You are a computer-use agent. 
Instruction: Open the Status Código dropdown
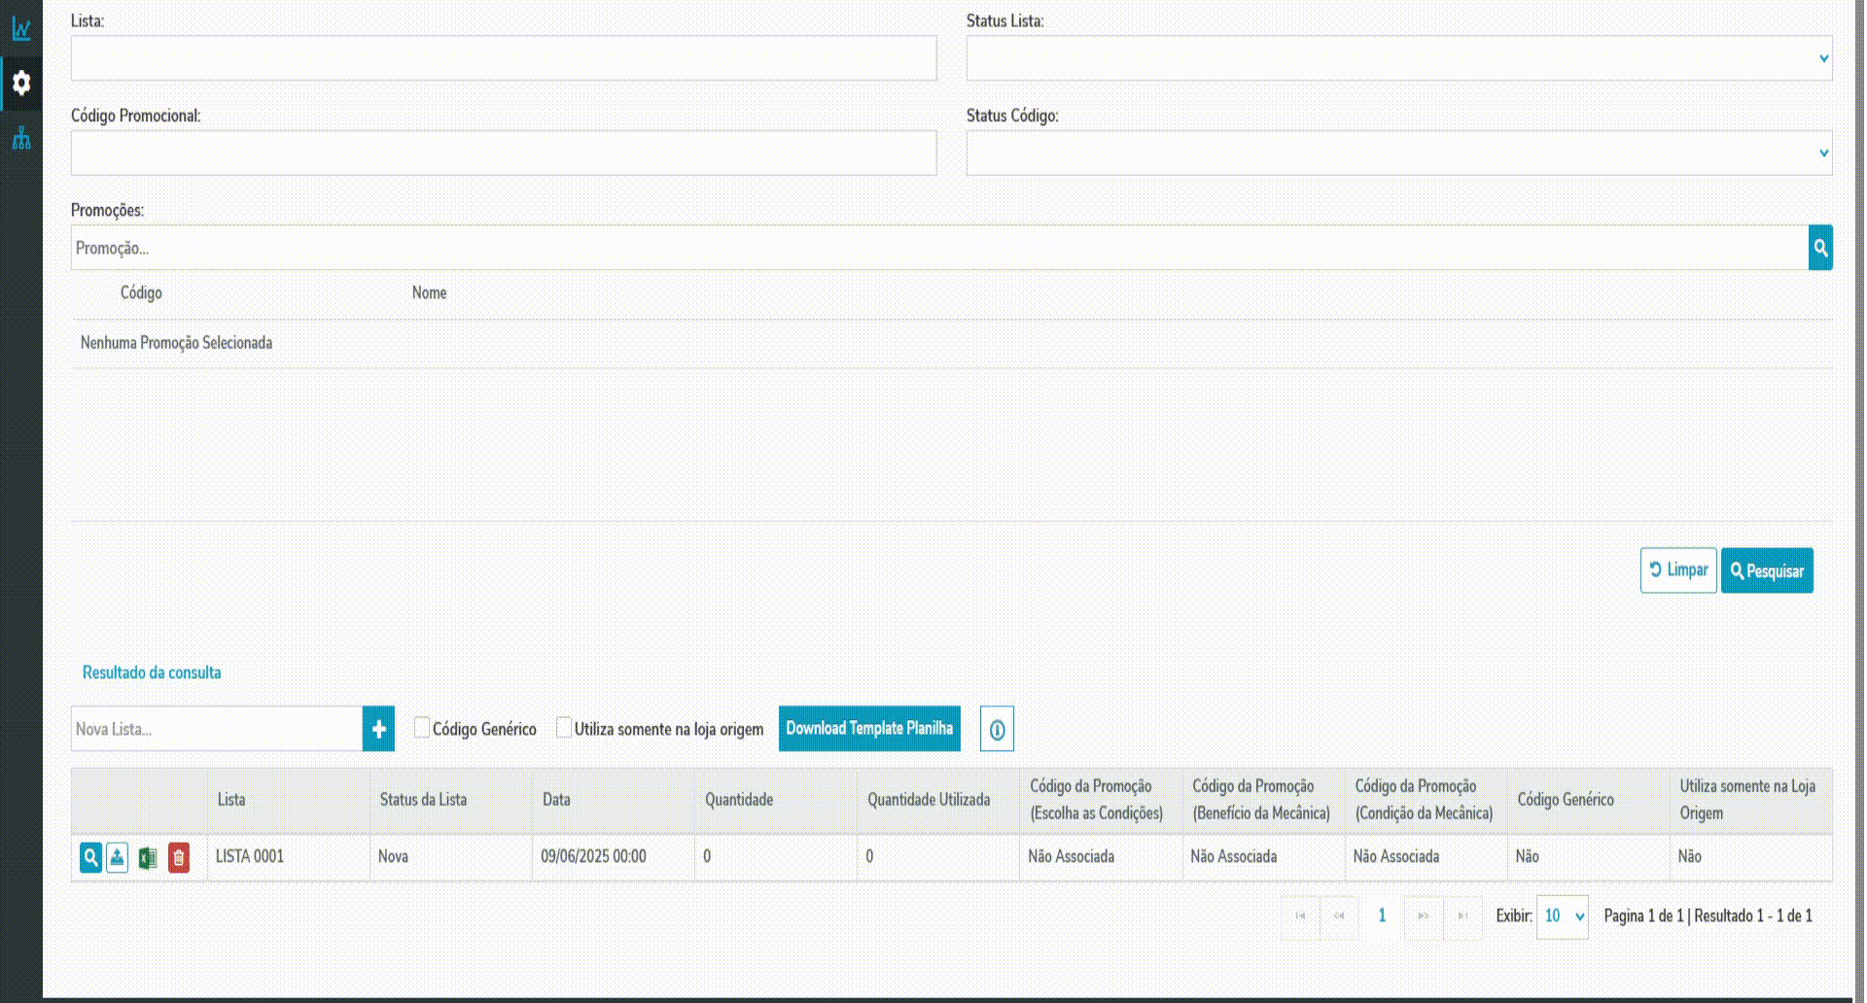(1399, 154)
